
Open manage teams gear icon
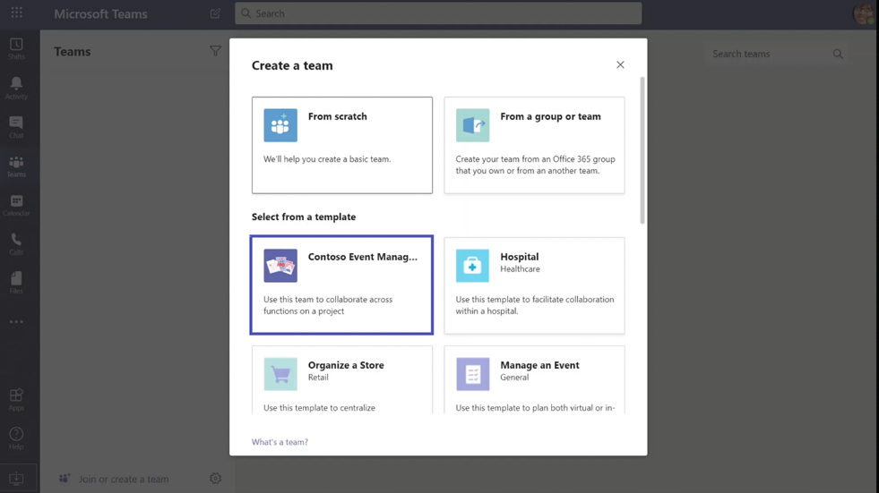(215, 479)
